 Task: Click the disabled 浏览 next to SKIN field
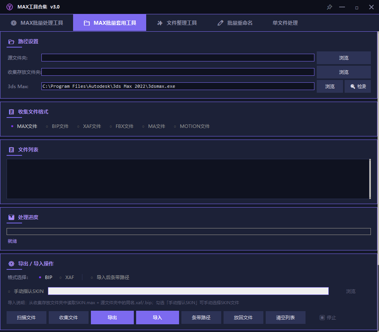(350, 291)
